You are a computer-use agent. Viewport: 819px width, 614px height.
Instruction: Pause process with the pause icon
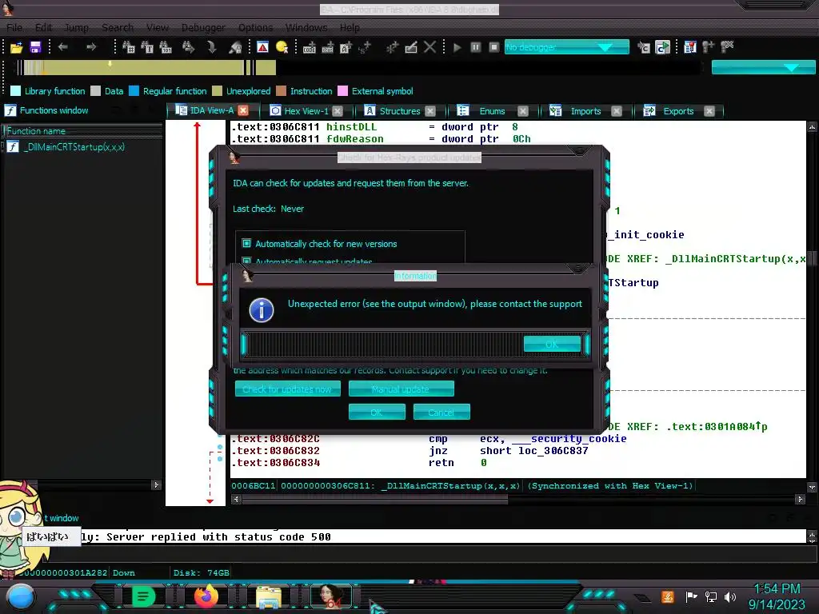tap(476, 47)
